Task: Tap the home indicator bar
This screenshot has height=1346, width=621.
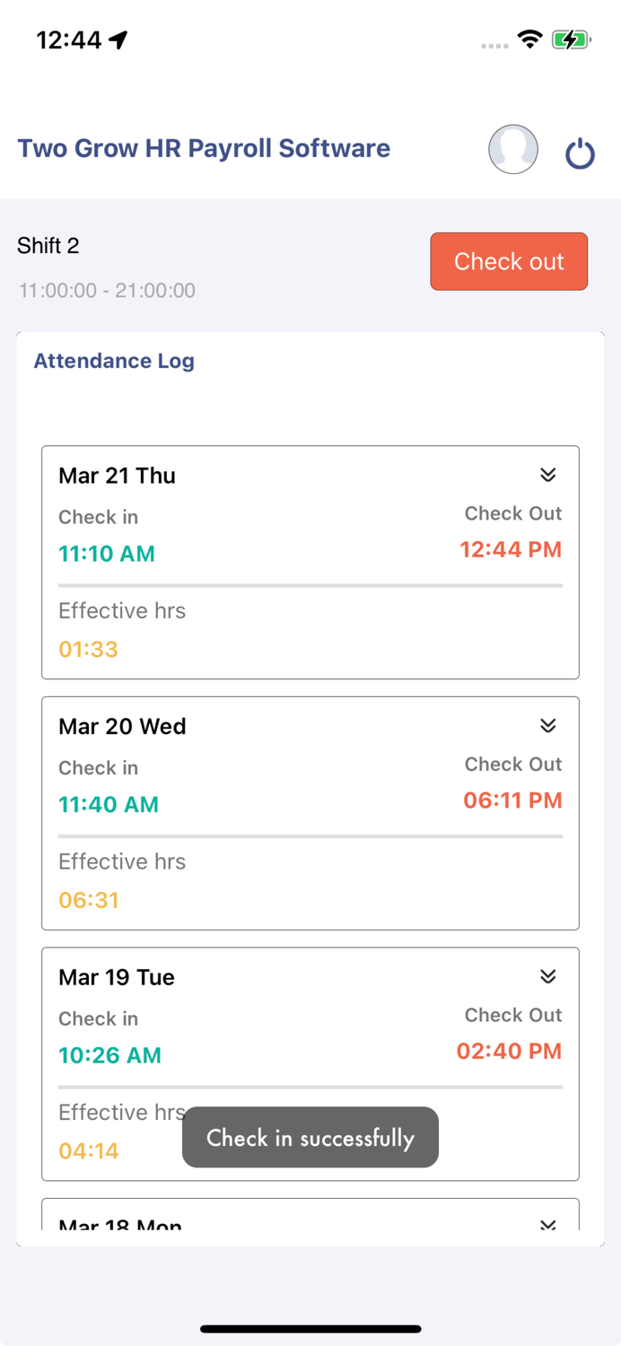Action: [x=310, y=1328]
